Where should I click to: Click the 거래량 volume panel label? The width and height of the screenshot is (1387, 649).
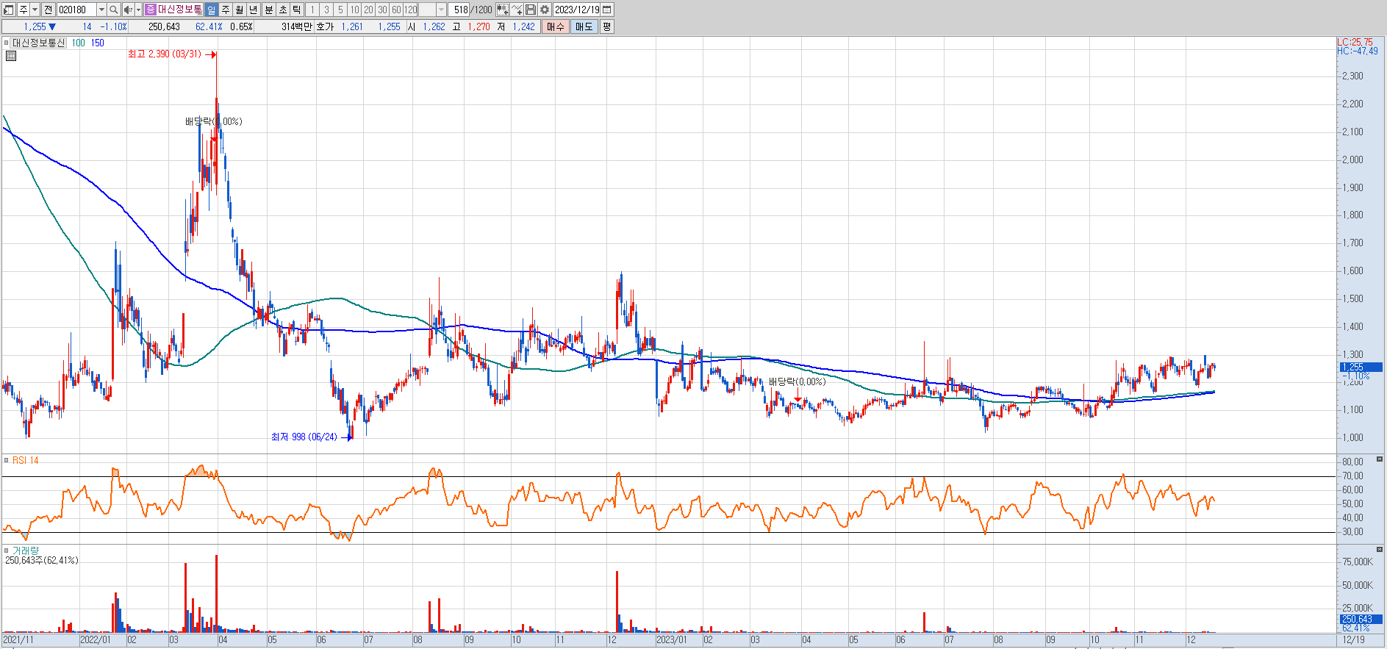click(26, 550)
